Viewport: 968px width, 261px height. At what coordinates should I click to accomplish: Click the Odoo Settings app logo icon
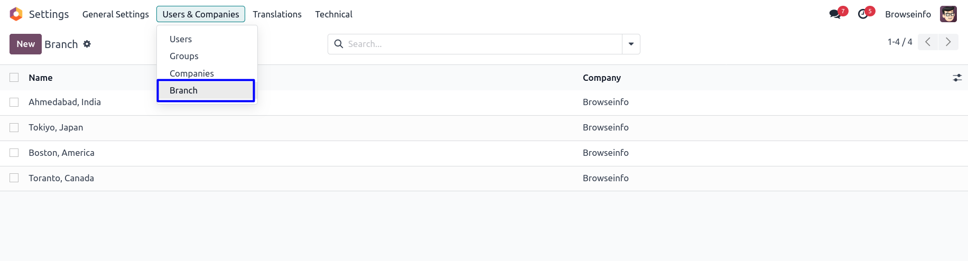[16, 14]
